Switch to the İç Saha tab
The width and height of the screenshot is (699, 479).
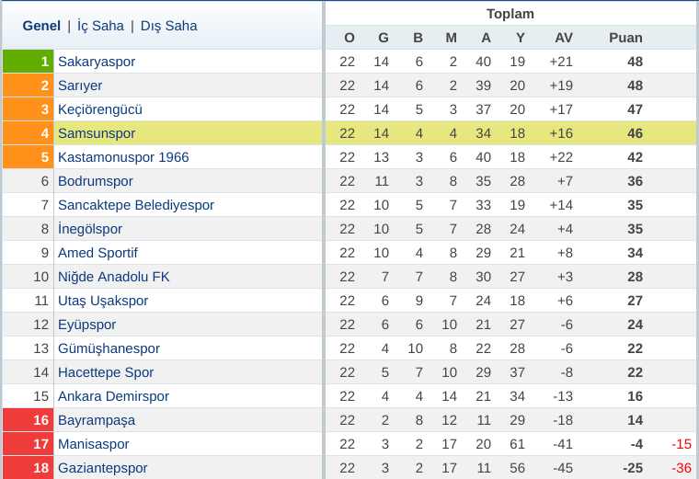click(x=100, y=26)
